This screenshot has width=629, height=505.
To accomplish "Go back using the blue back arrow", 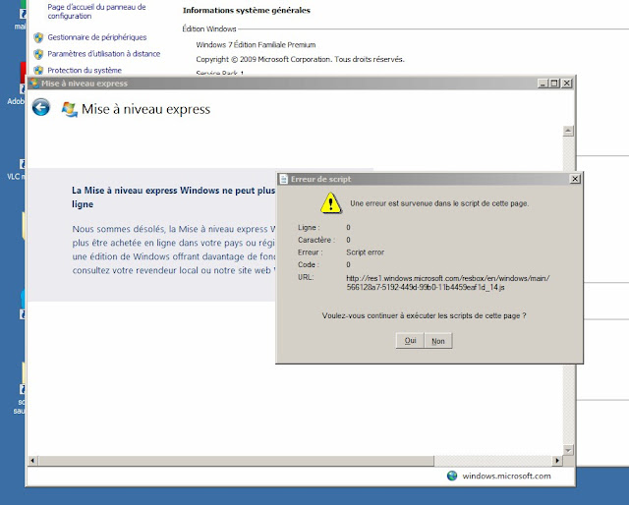I will pos(41,107).
